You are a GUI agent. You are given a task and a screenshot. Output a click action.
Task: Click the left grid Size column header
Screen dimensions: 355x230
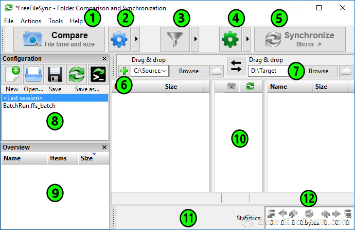coord(183,87)
